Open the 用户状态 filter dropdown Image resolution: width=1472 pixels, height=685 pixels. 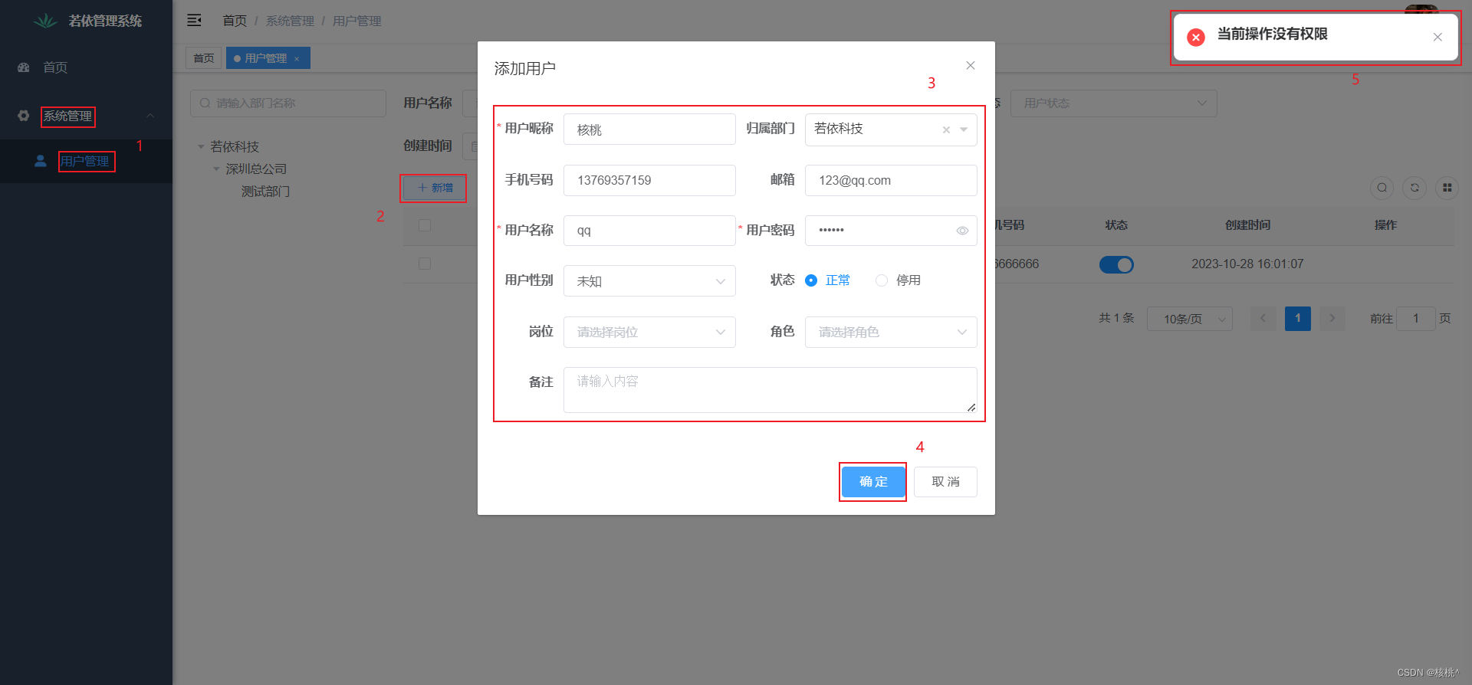[1113, 103]
